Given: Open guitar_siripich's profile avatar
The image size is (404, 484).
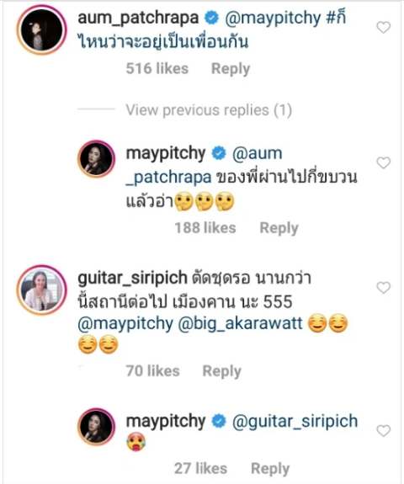Looking at the screenshot, I should (x=42, y=290).
